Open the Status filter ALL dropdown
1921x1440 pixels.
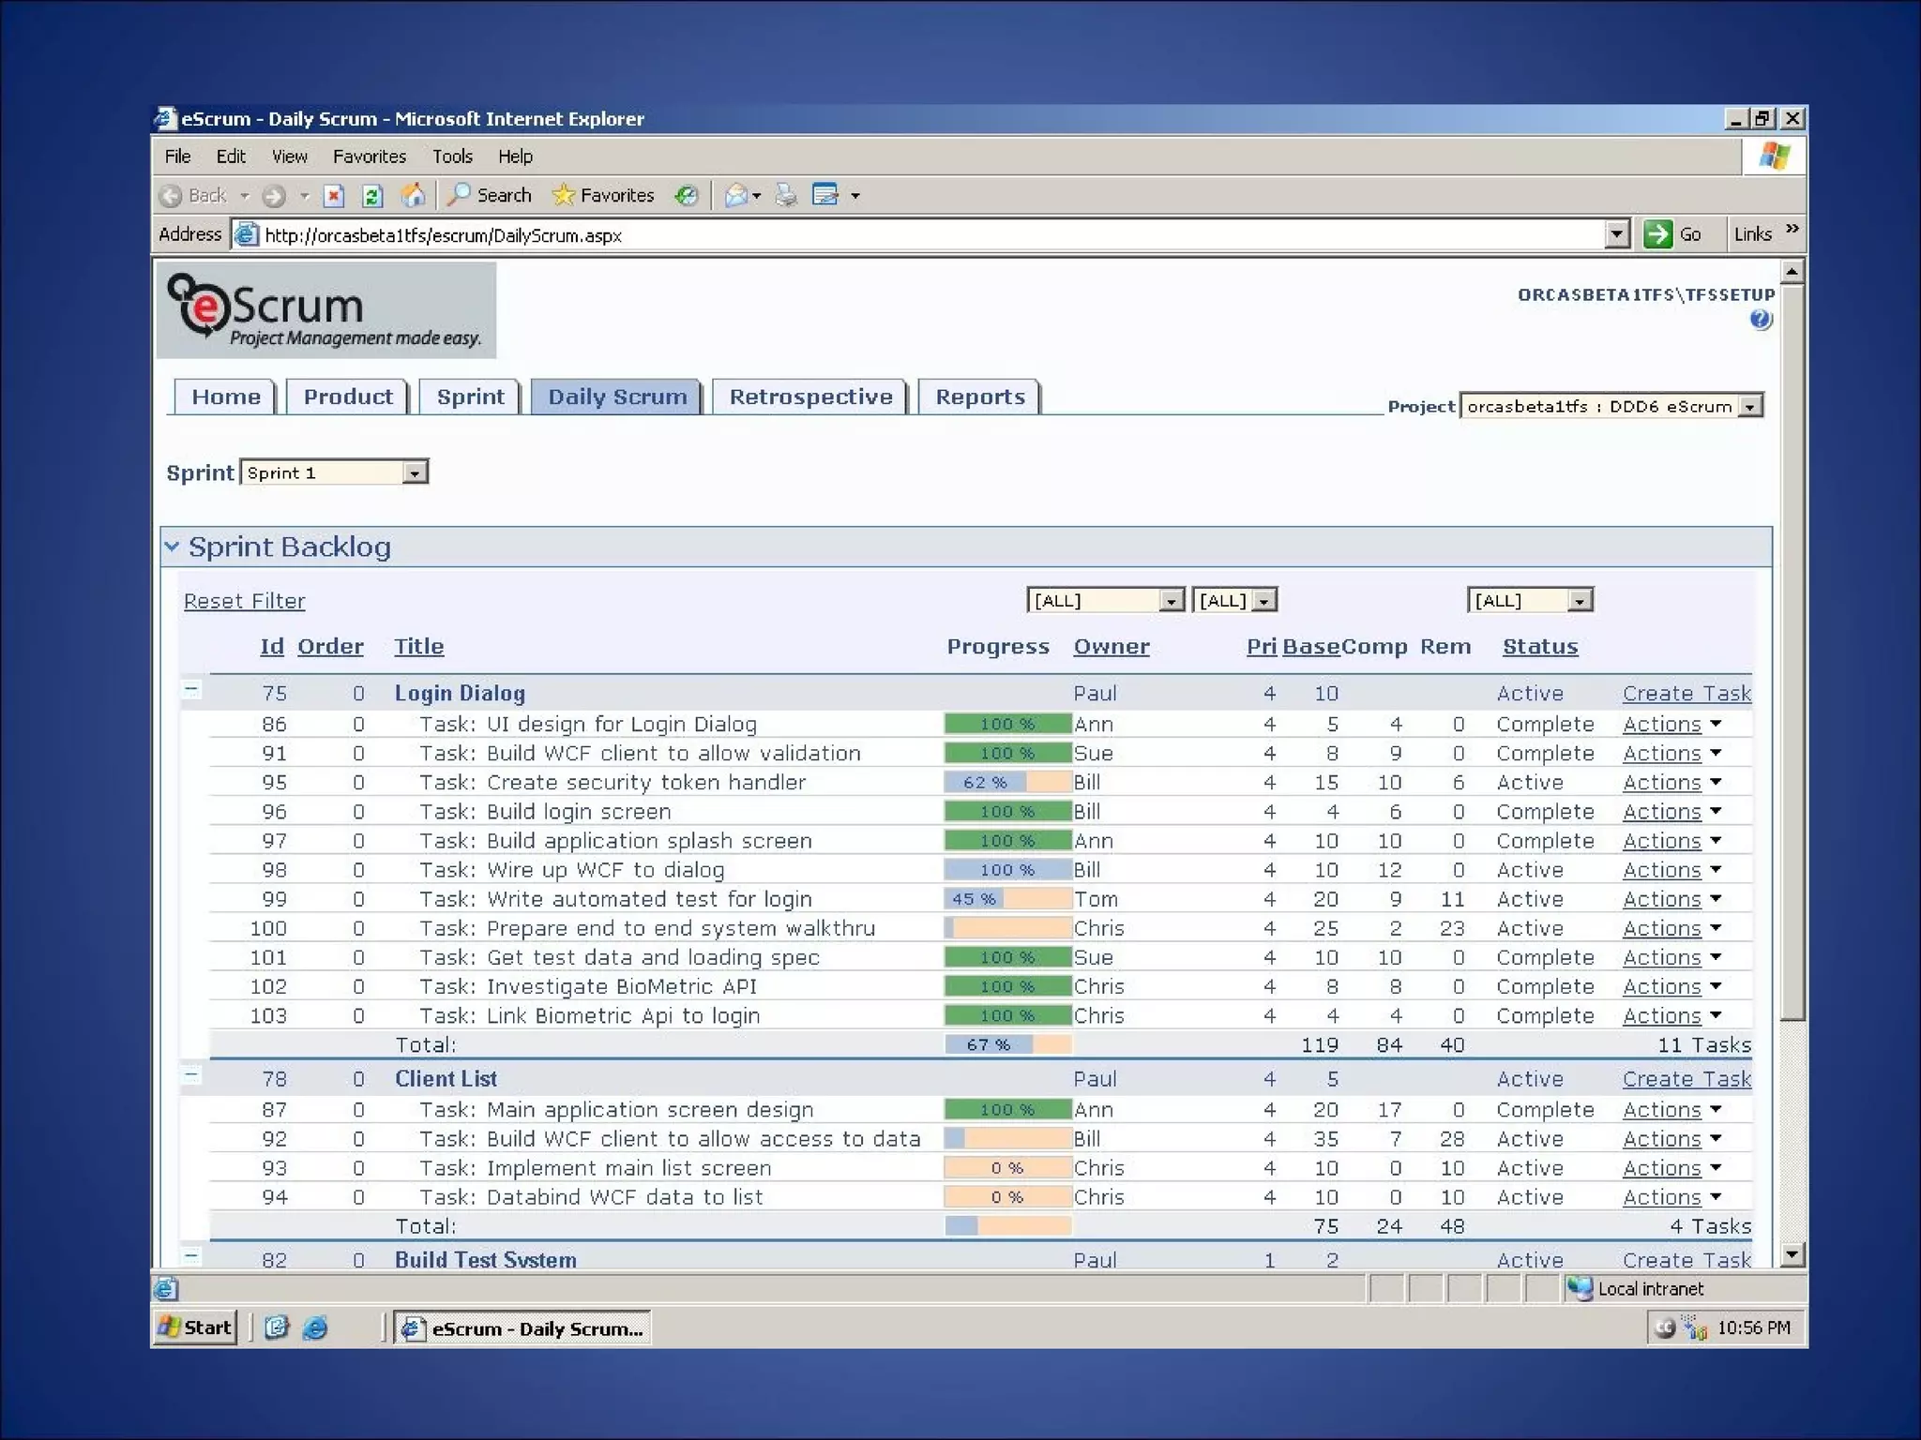(1580, 600)
